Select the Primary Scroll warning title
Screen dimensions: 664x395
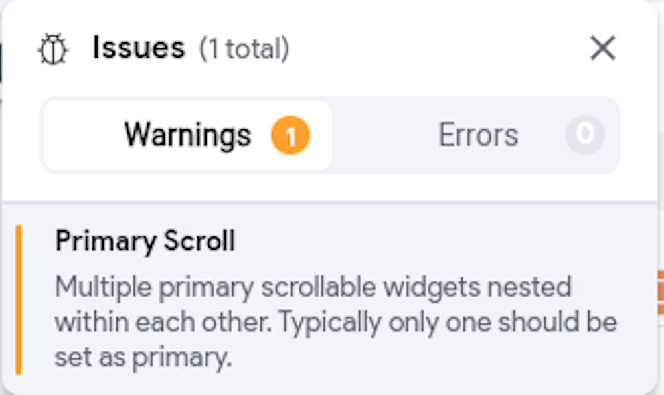(x=145, y=241)
